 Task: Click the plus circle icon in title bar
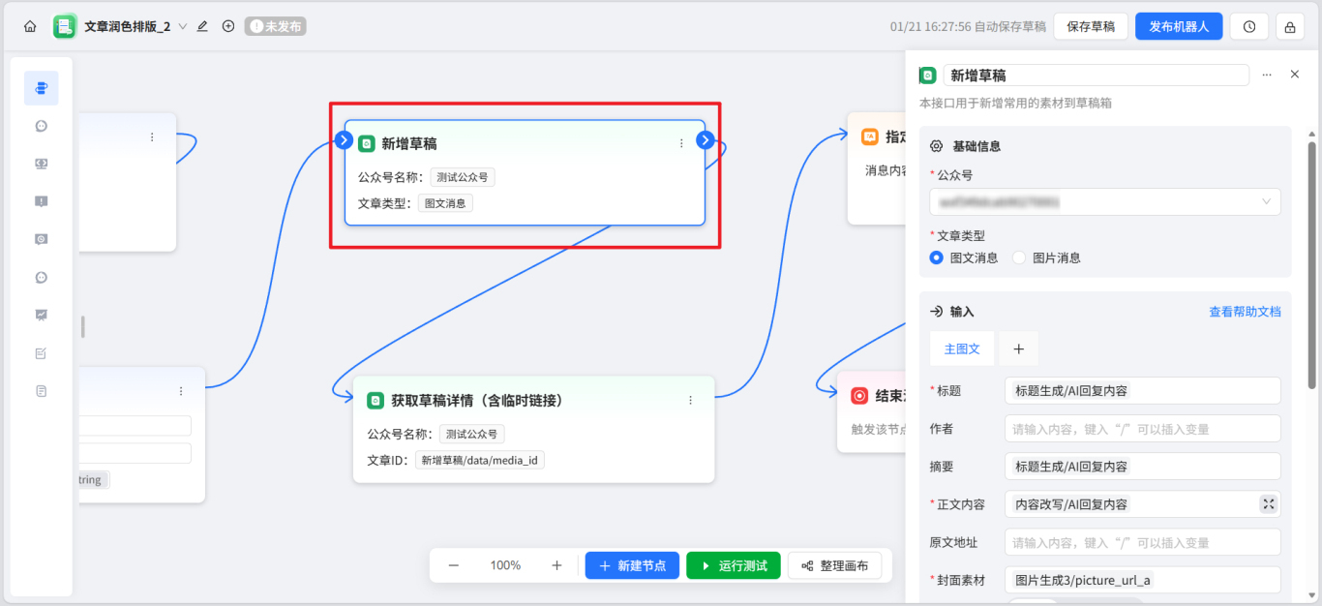click(228, 26)
